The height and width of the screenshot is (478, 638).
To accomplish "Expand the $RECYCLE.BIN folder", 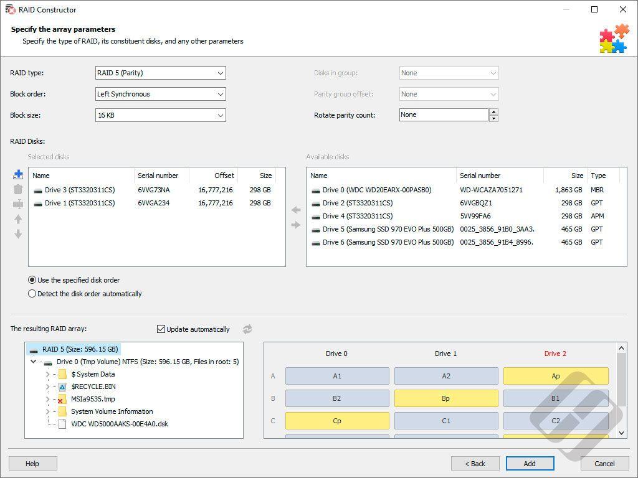I will pyautogui.click(x=47, y=387).
